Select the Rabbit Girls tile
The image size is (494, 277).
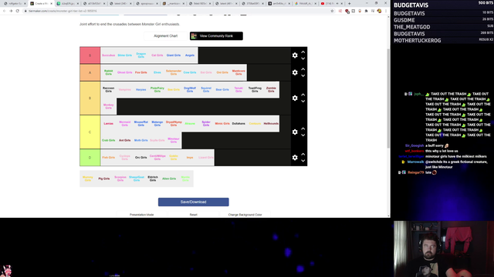(108, 72)
